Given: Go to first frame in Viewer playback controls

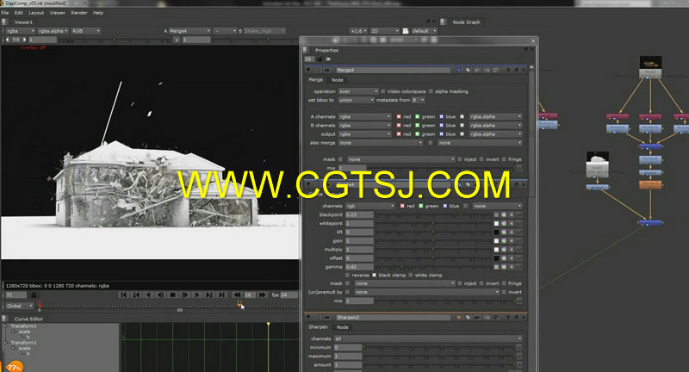Looking at the screenshot, I should (x=124, y=294).
